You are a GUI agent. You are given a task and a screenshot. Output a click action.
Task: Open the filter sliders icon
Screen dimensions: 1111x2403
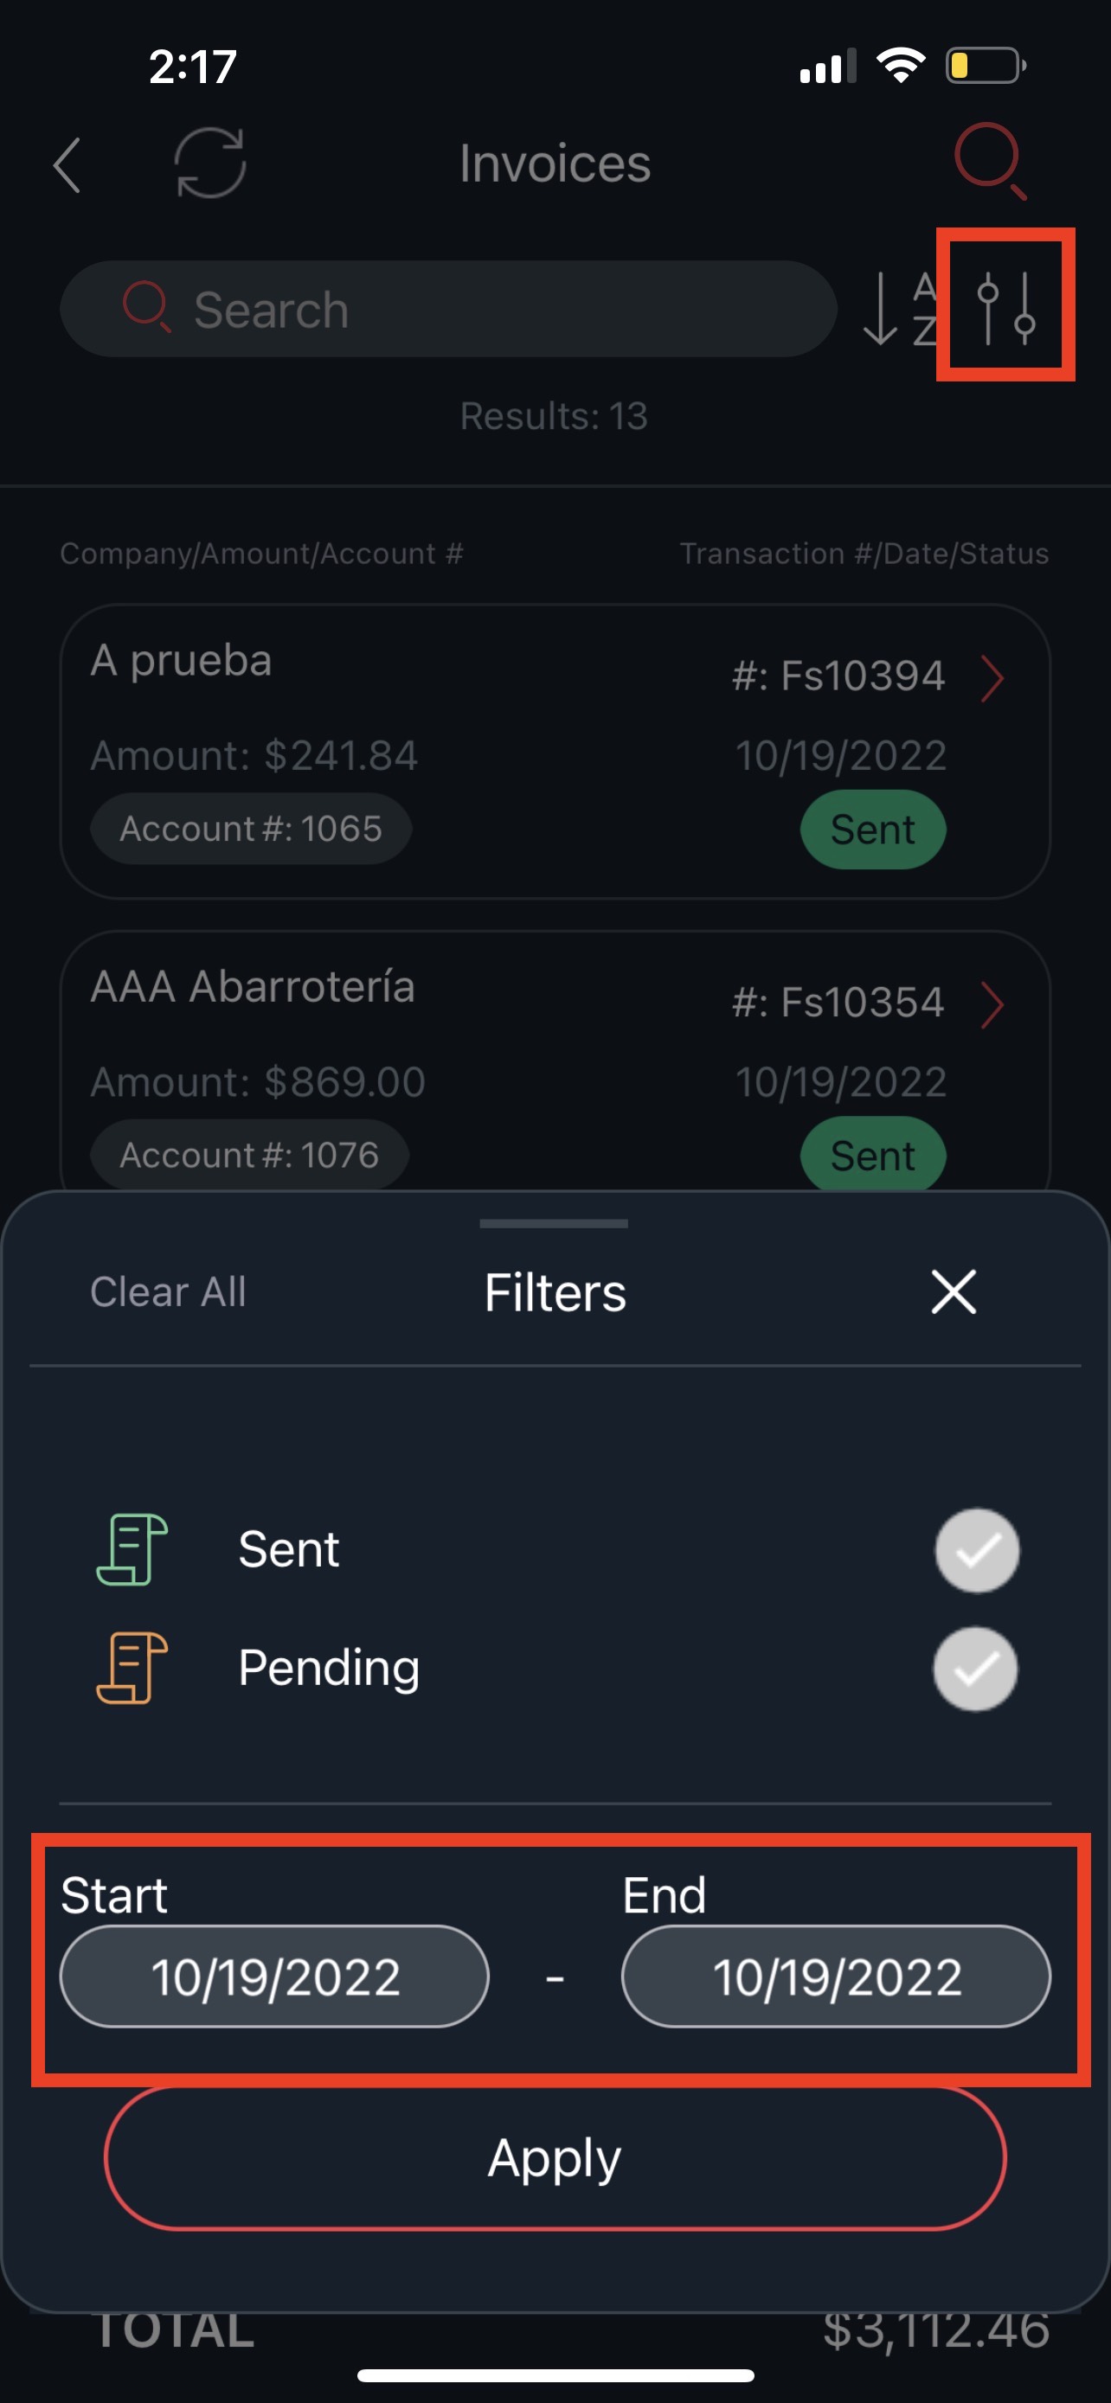coord(1005,307)
